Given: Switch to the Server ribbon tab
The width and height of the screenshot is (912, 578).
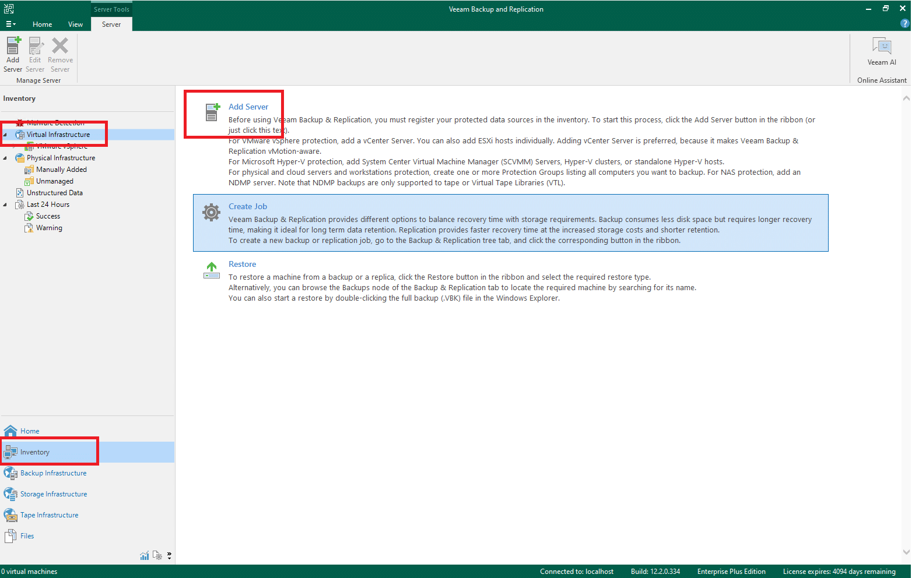Looking at the screenshot, I should [111, 24].
